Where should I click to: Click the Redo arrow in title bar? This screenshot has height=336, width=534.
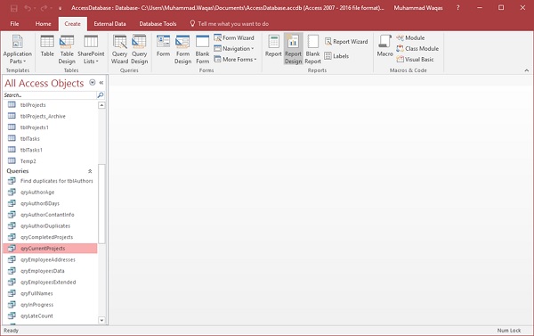click(44, 8)
